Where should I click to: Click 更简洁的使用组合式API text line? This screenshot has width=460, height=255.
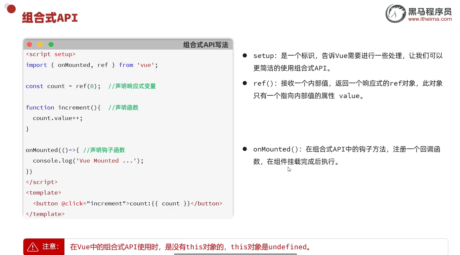[293, 68]
